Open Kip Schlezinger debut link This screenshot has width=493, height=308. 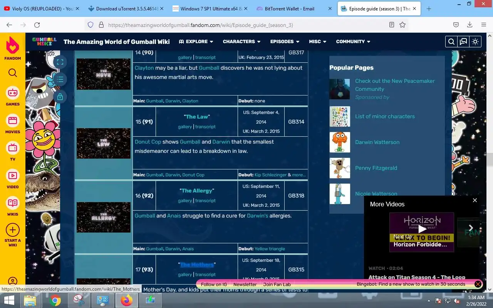tap(270, 175)
